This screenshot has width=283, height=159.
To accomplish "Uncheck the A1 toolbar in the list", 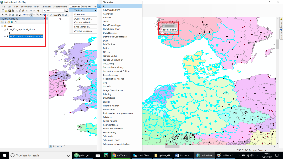I will (x=104, y=6).
